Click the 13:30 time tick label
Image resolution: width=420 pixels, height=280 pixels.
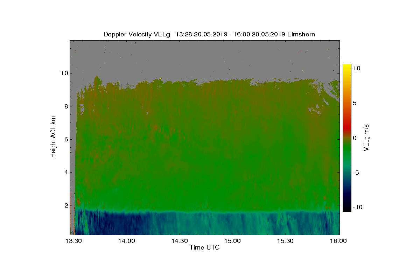pyautogui.click(x=73, y=241)
